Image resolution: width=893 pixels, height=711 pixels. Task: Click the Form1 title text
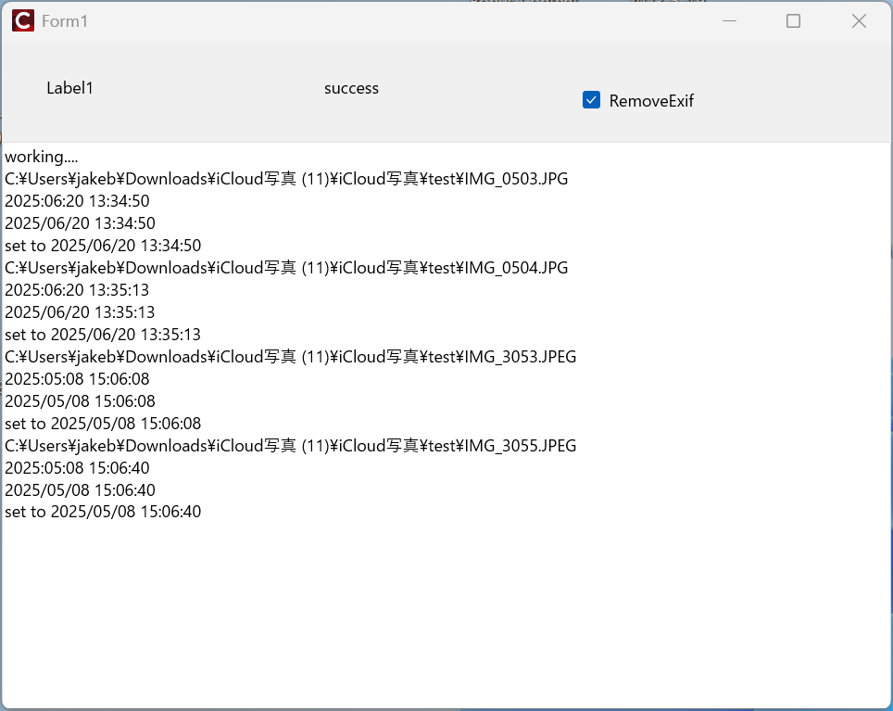pyautogui.click(x=65, y=20)
